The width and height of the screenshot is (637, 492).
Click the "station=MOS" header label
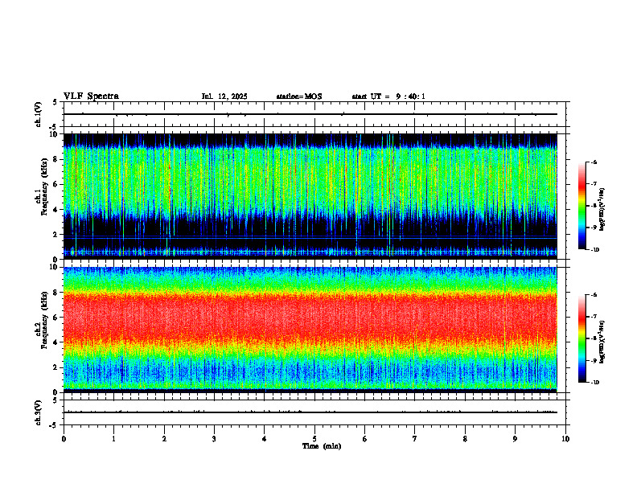[299, 96]
